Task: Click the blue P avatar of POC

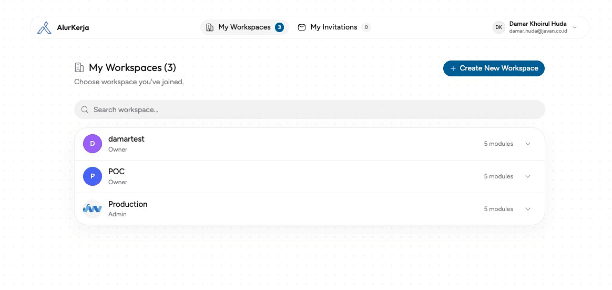Action: click(x=93, y=176)
